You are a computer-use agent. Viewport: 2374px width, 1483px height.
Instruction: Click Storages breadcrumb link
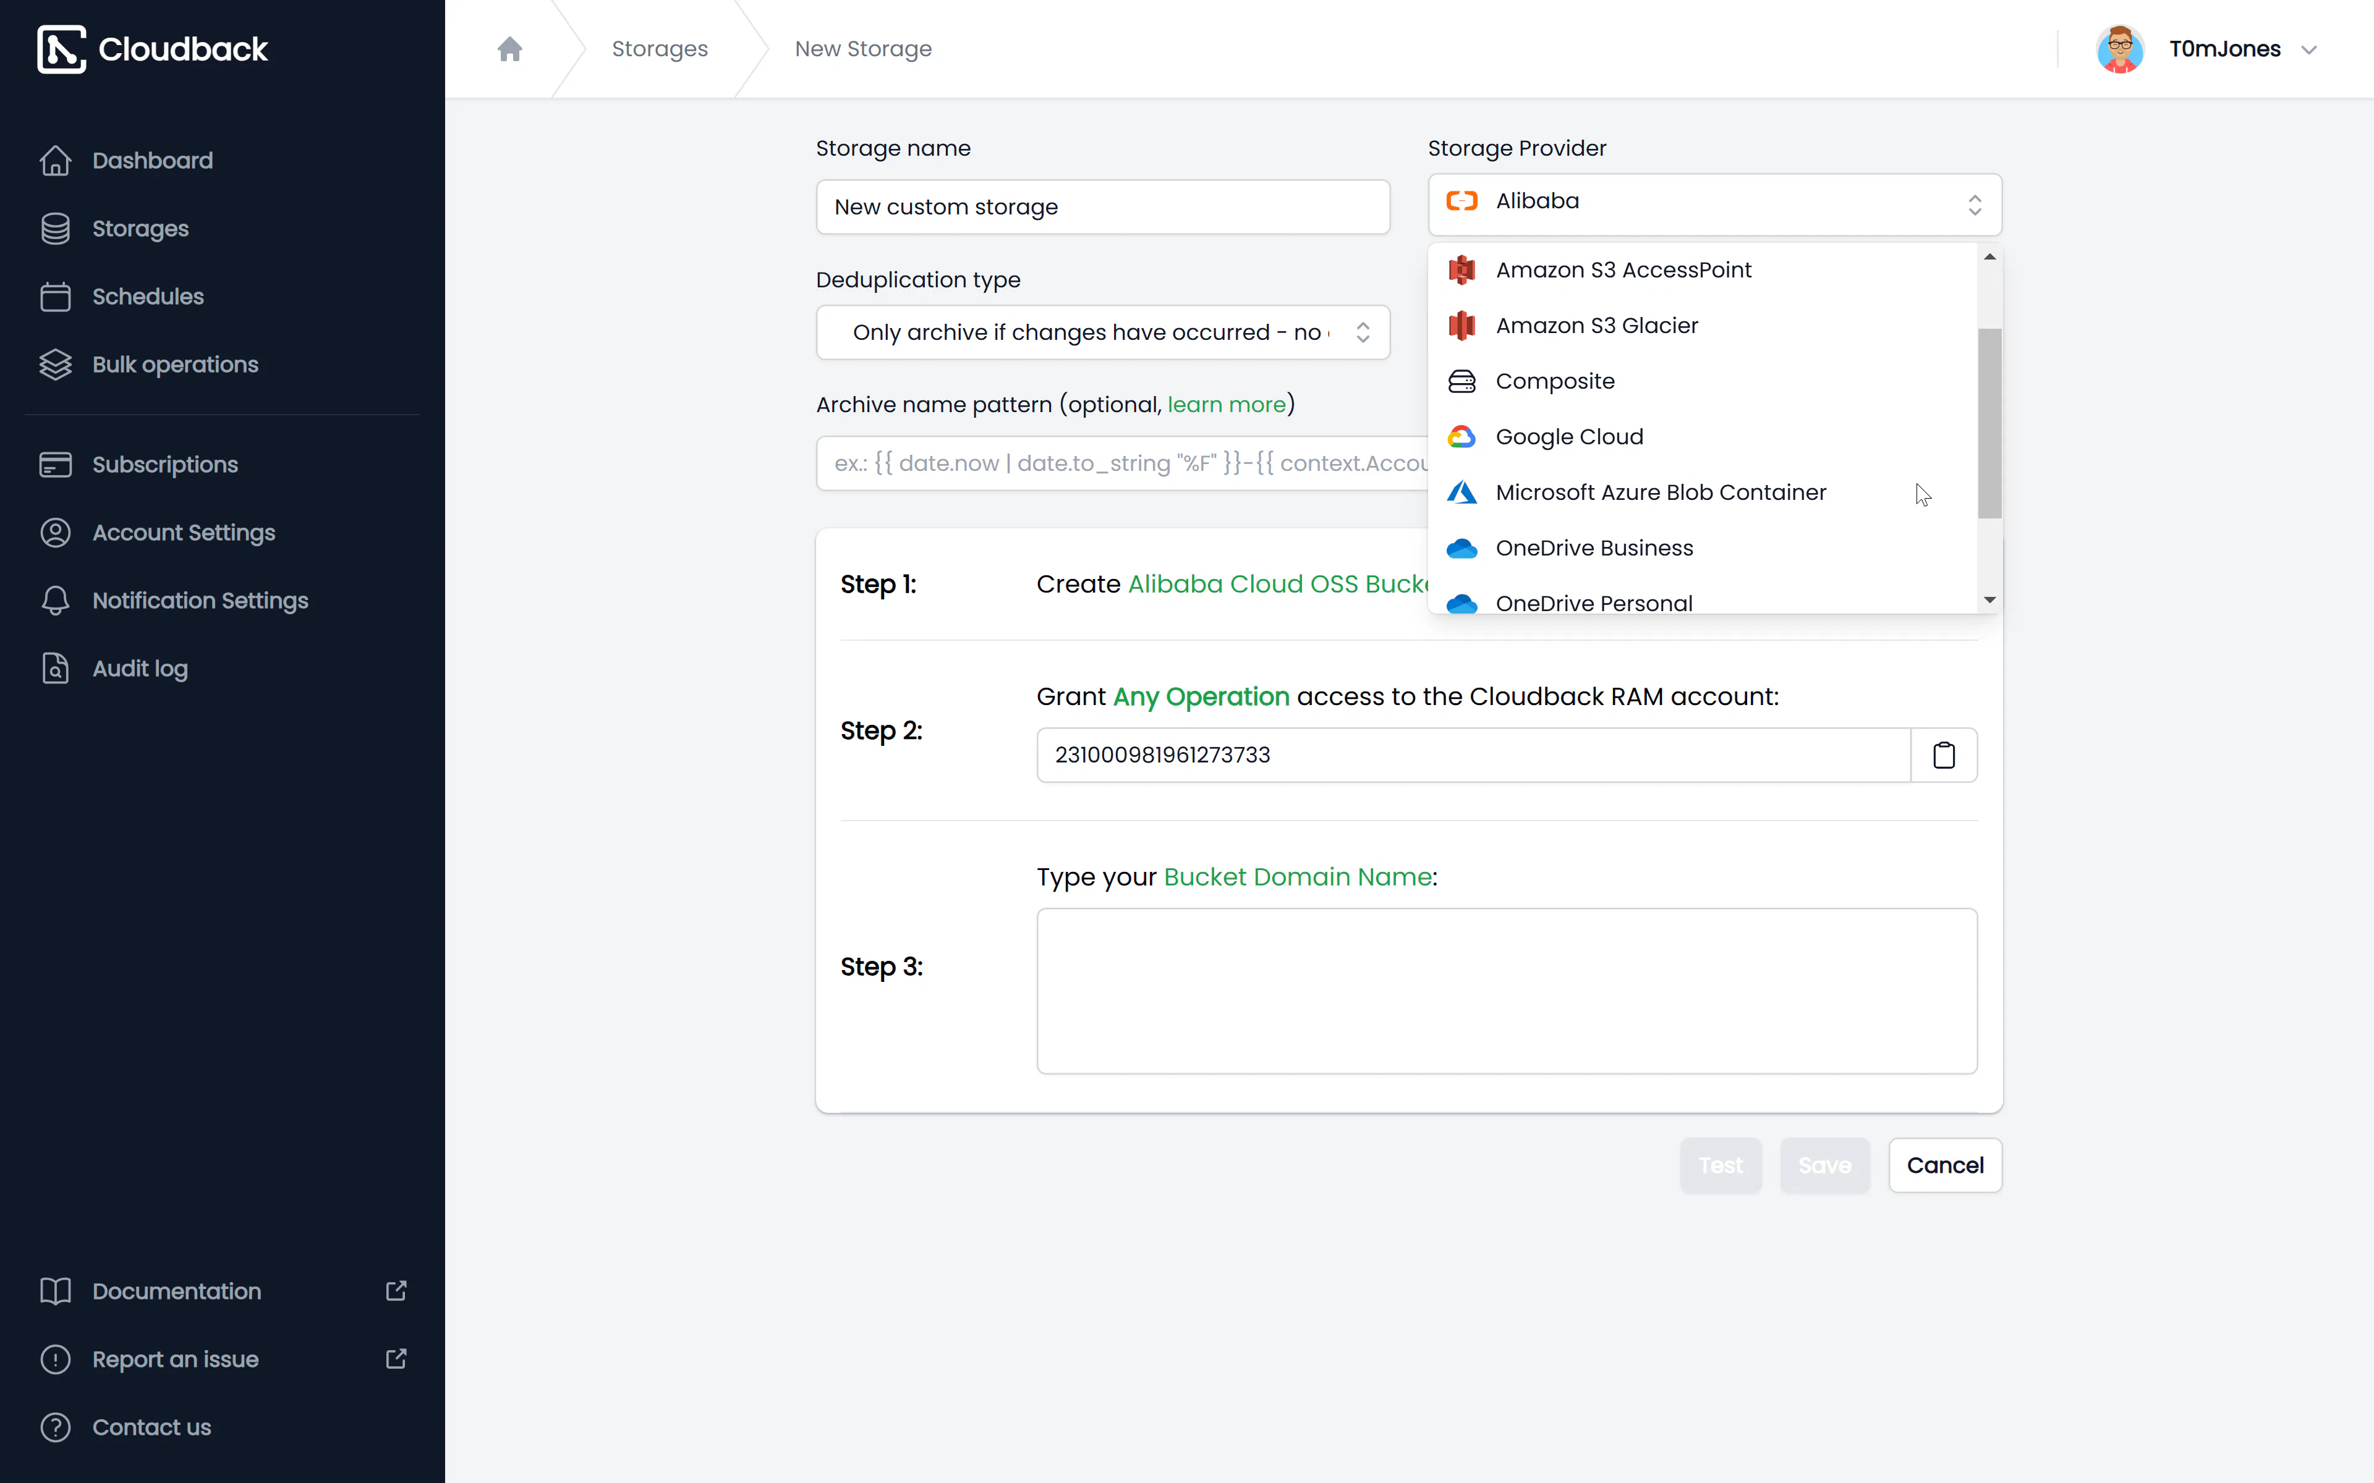point(659,49)
